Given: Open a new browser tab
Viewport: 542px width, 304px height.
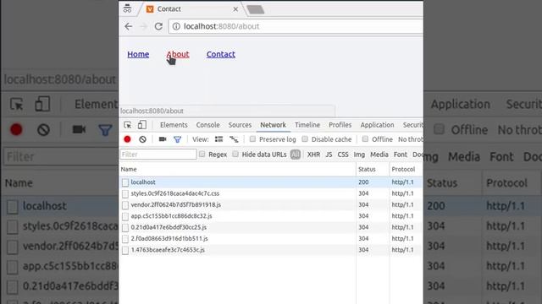Looking at the screenshot, I should [256, 9].
